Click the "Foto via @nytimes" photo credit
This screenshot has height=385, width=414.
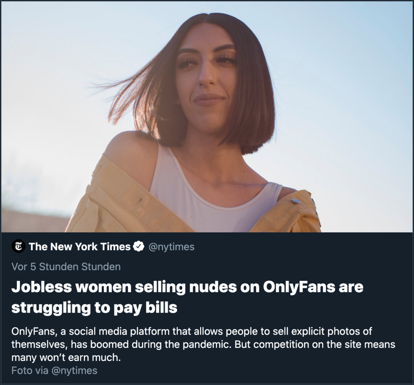point(54,371)
